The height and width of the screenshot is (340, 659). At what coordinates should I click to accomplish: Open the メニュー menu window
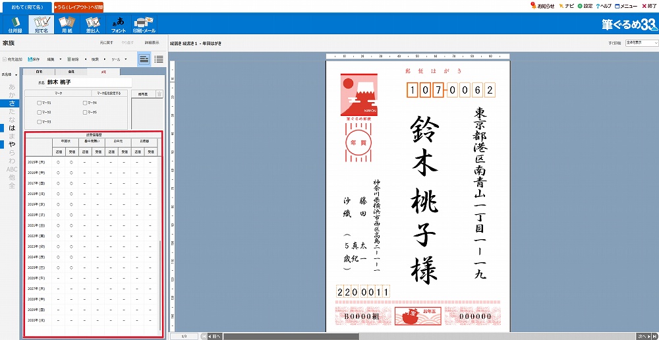pyautogui.click(x=626, y=7)
